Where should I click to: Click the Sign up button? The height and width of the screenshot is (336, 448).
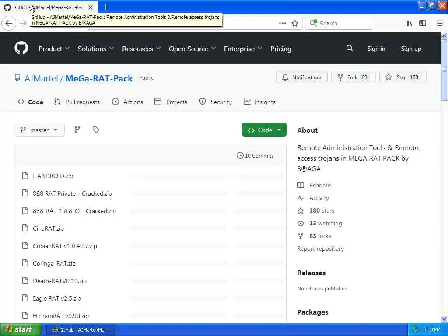(x=411, y=49)
